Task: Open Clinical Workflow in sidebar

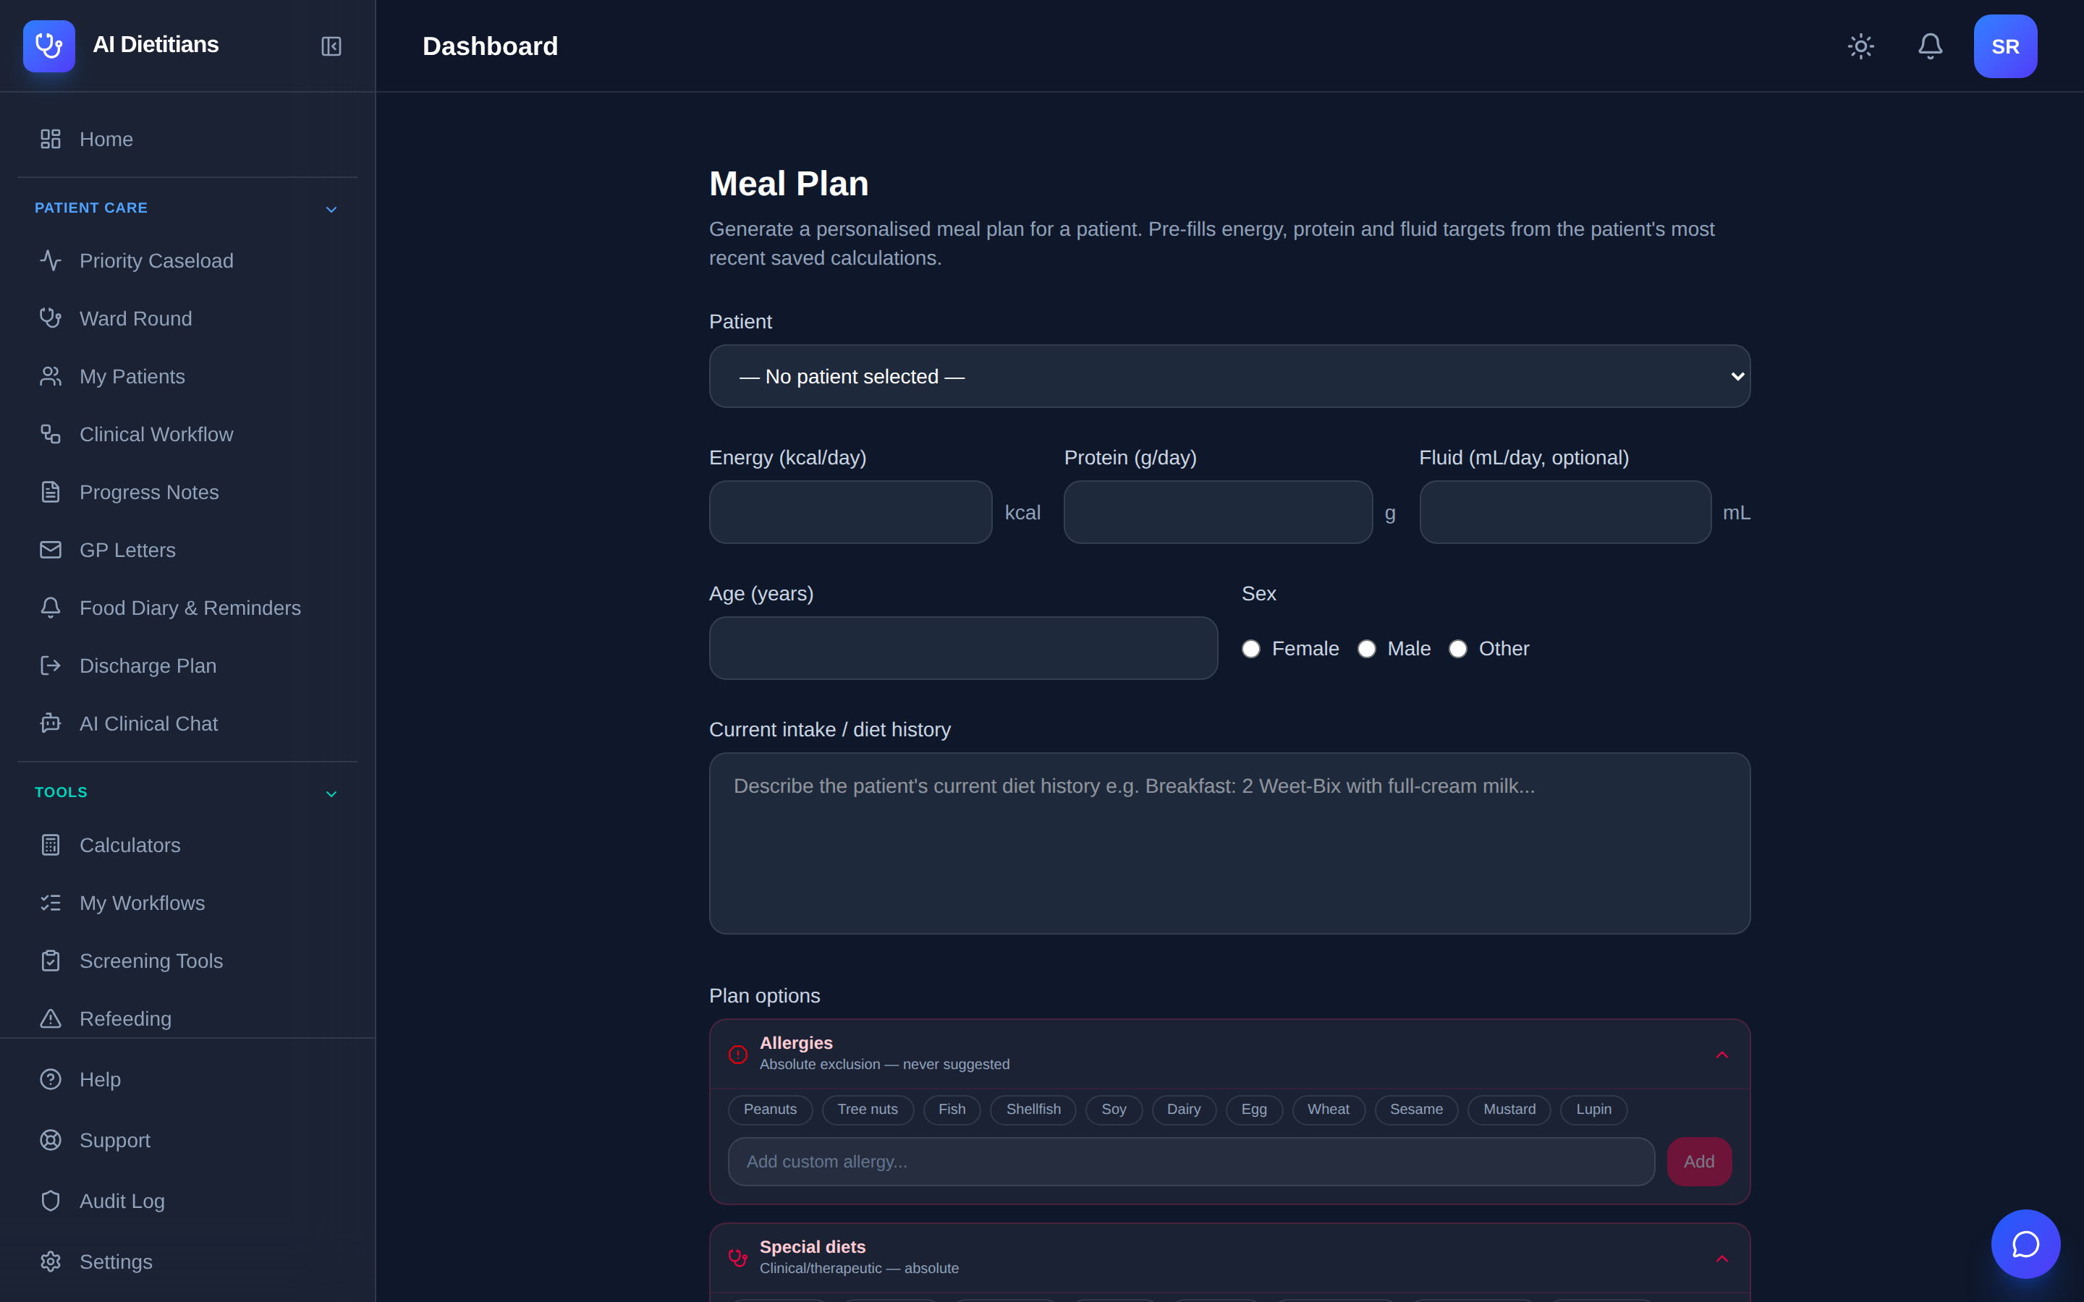Action: 187,435
